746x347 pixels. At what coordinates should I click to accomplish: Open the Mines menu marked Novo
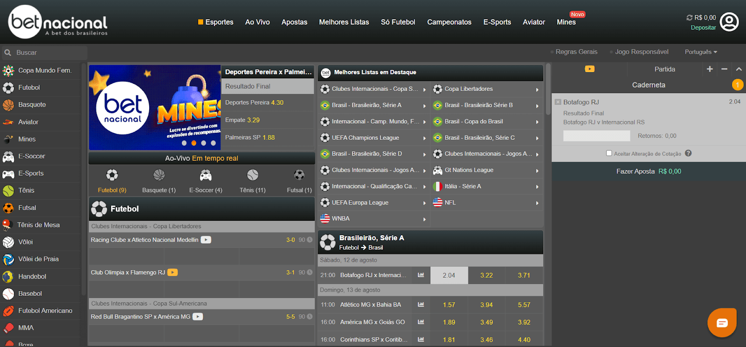(x=566, y=22)
